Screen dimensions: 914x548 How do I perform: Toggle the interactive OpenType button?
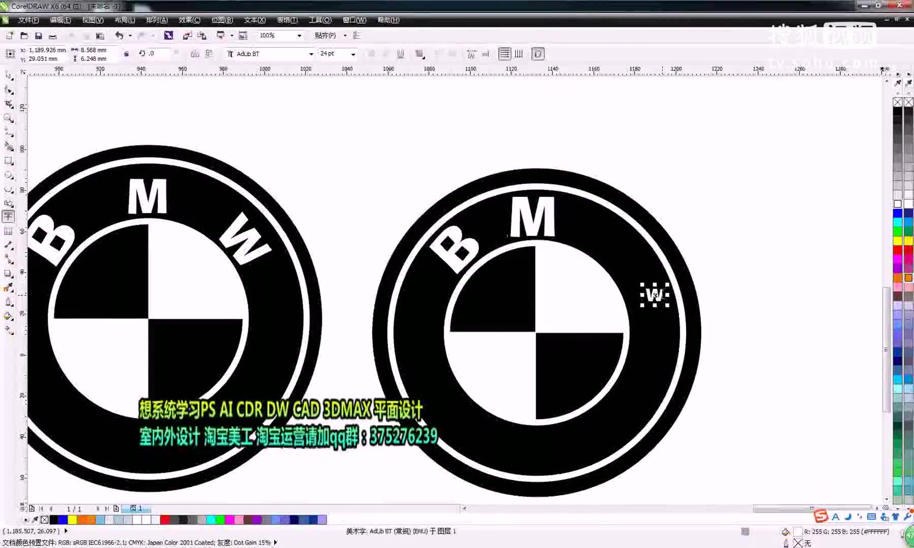tap(538, 54)
